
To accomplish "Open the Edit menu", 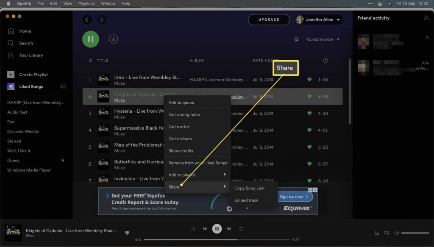I will tap(53, 3).
